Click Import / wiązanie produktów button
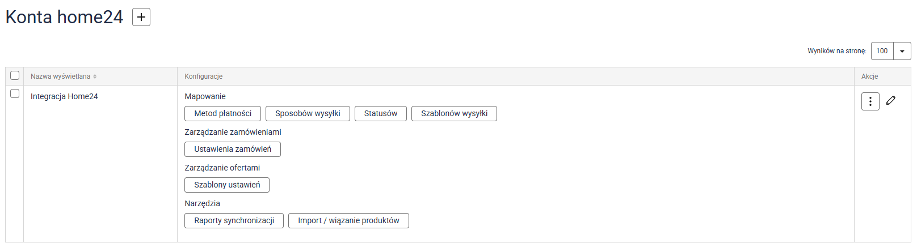 [x=348, y=220]
